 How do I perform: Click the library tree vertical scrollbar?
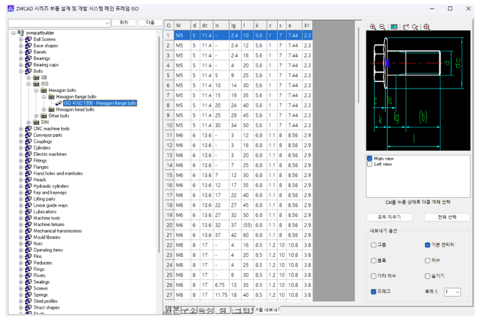[x=159, y=144]
